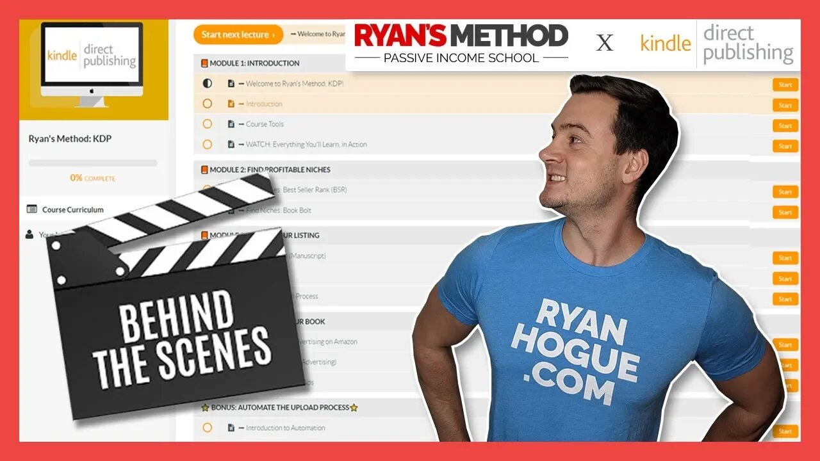Click the orange document icon beside Introduction

pos(231,104)
